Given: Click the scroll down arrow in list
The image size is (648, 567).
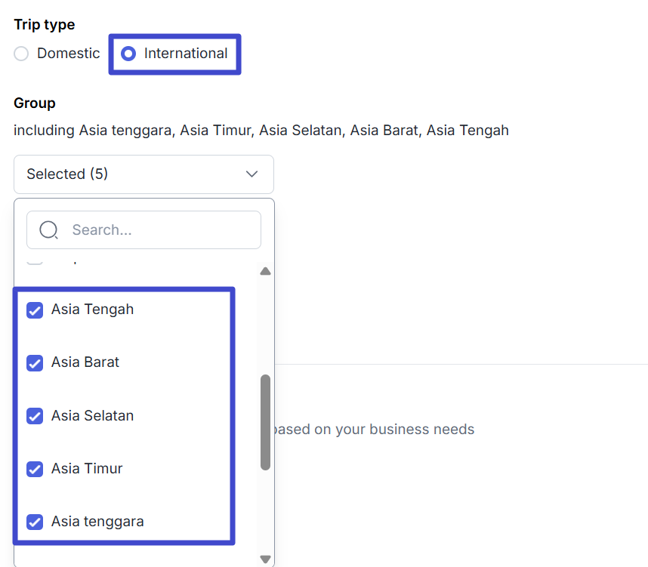Looking at the screenshot, I should (265, 559).
